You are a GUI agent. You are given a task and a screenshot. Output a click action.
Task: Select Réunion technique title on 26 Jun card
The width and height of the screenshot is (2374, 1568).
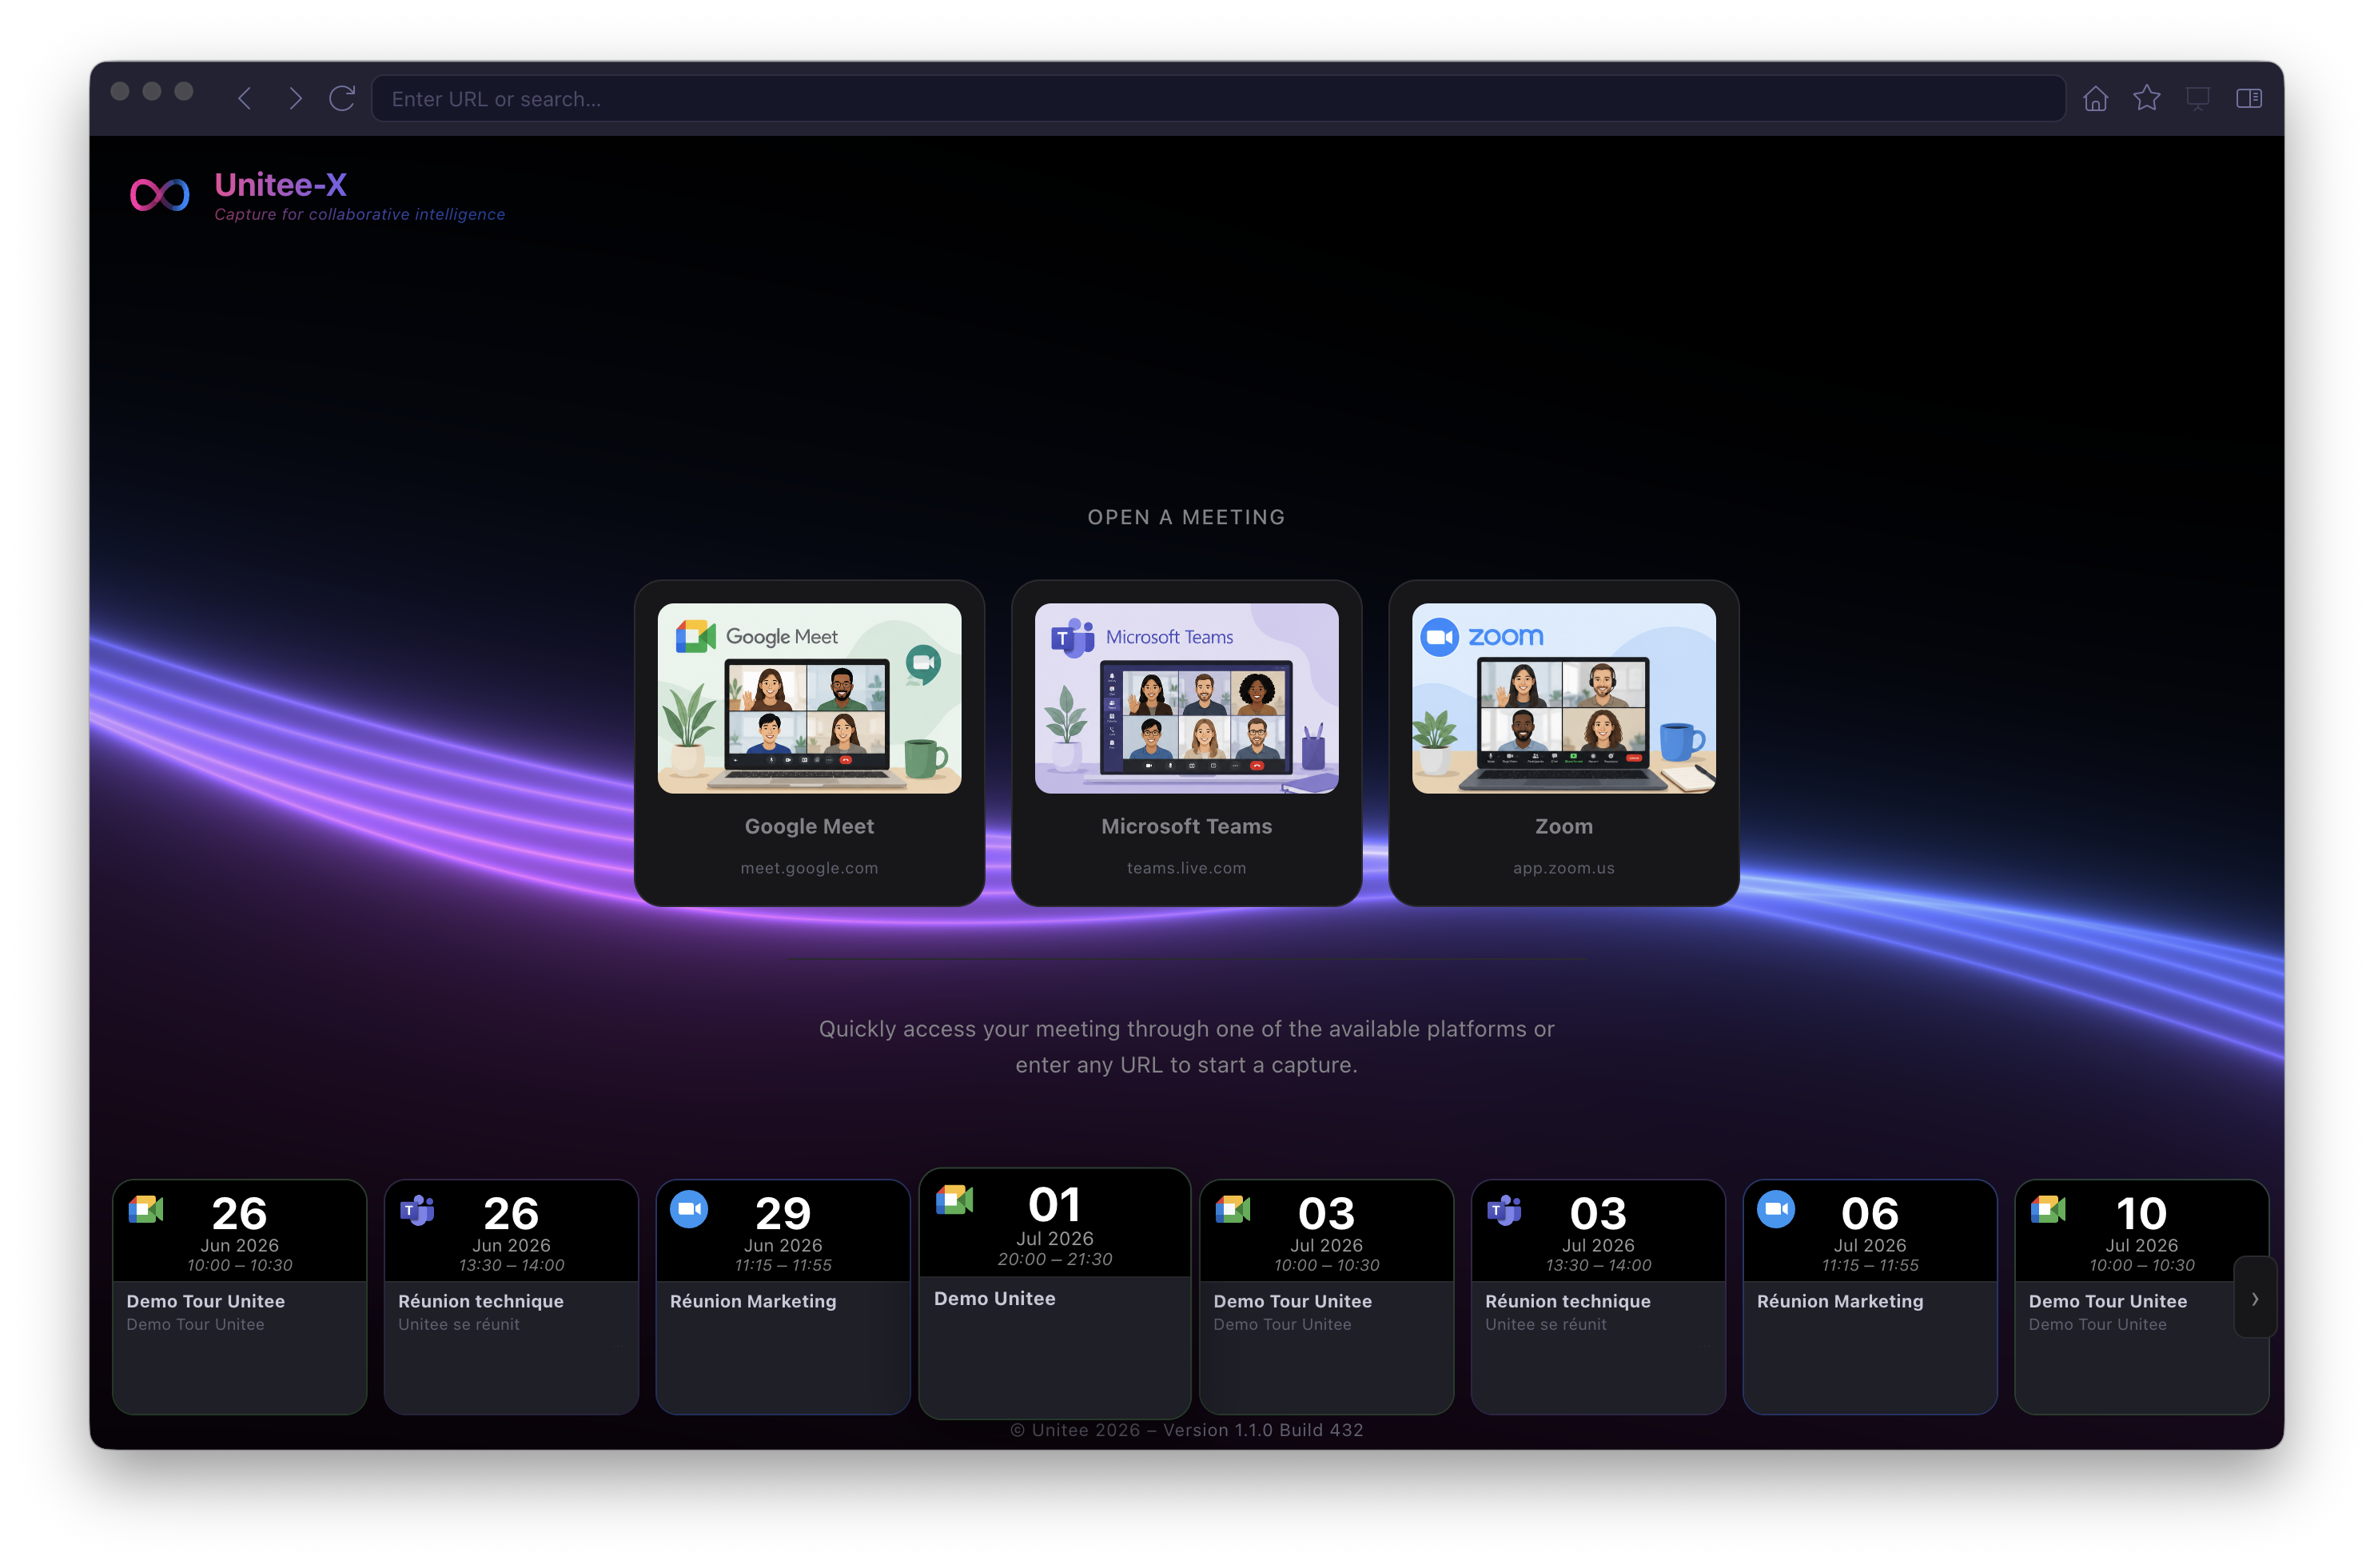coord(481,1301)
